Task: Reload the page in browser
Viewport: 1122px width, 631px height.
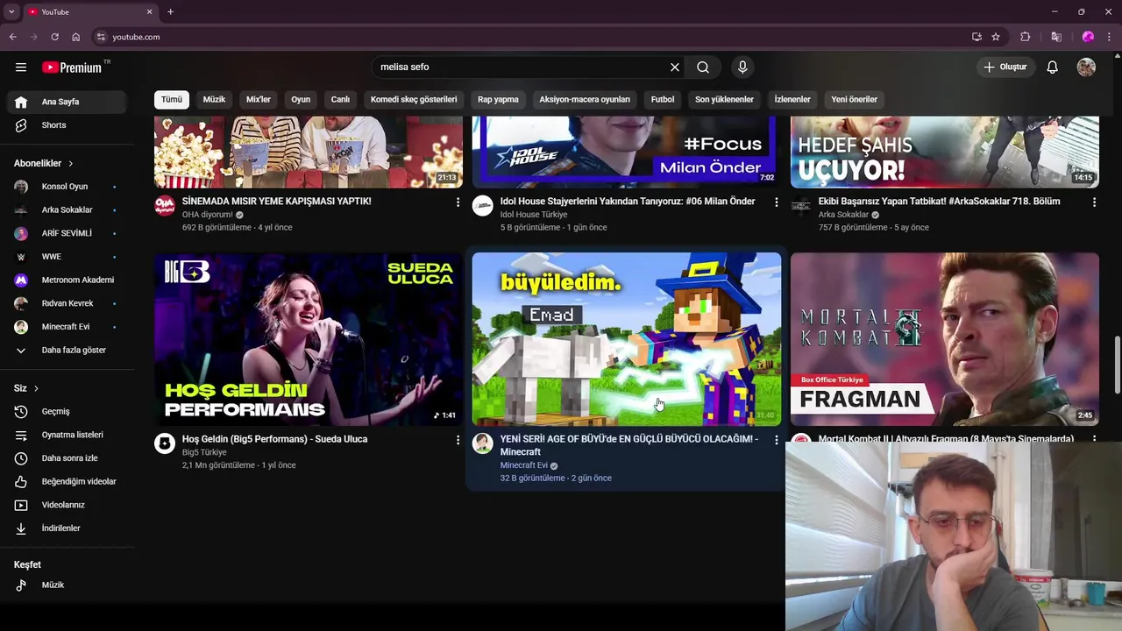Action: pyautogui.click(x=54, y=37)
